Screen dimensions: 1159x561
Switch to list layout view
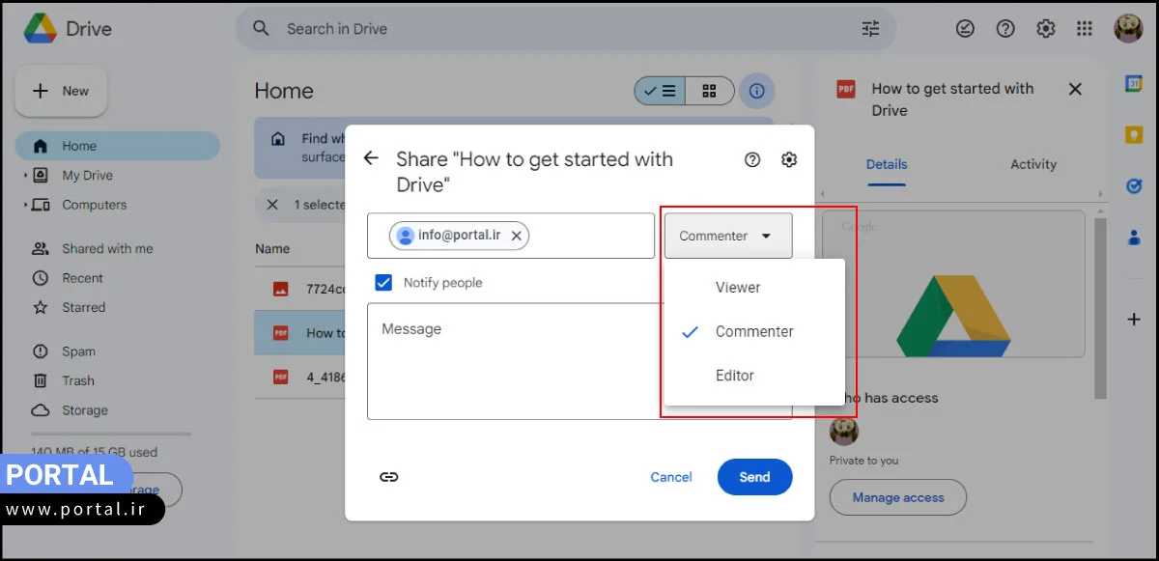pos(661,91)
